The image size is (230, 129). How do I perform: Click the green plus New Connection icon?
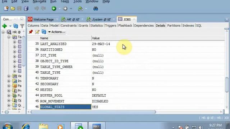(x=5, y=26)
